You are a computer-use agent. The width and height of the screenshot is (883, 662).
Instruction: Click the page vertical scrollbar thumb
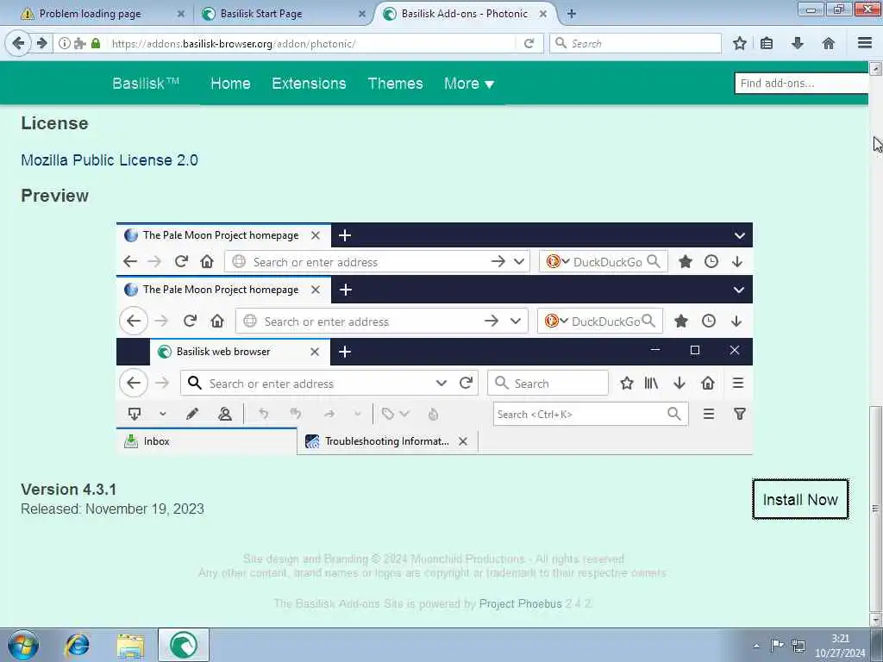[x=875, y=507]
